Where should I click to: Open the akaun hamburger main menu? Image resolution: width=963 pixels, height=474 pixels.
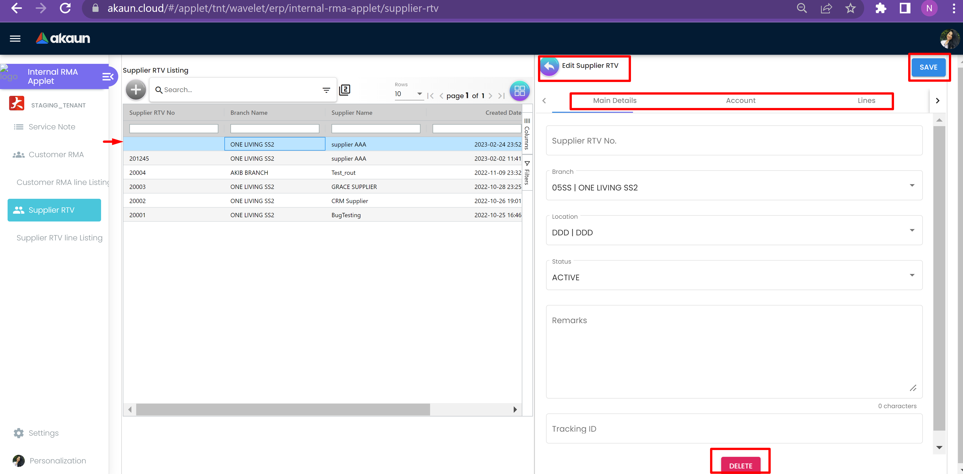point(15,38)
